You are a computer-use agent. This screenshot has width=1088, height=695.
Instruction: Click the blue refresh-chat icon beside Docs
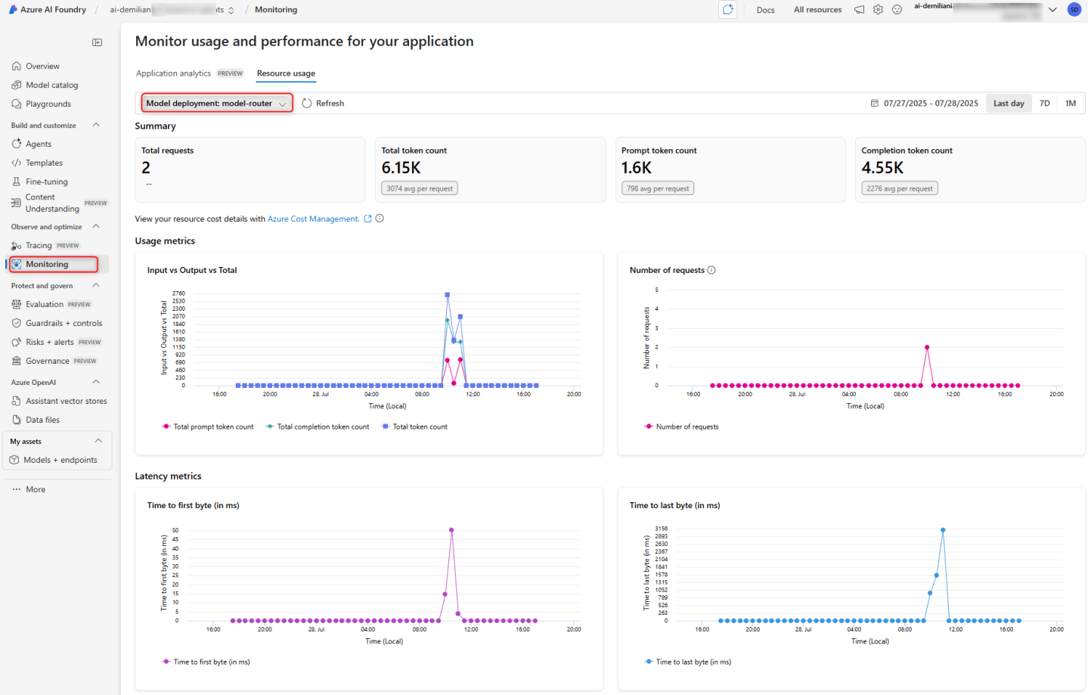tap(727, 10)
